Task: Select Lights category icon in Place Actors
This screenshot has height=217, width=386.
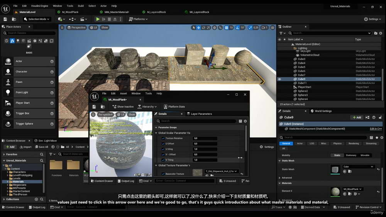Action: pyautogui.click(x=18, y=41)
